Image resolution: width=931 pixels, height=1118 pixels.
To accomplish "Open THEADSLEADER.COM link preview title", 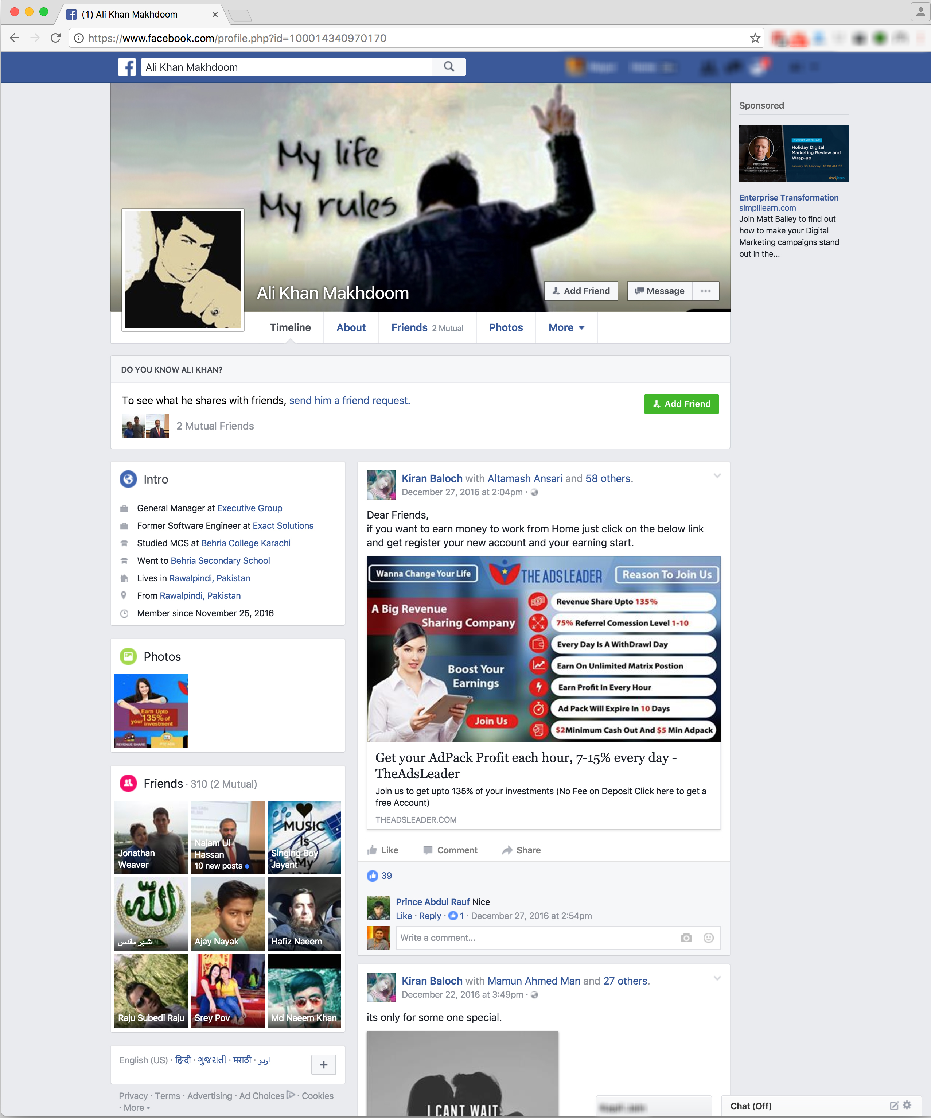I will click(526, 765).
